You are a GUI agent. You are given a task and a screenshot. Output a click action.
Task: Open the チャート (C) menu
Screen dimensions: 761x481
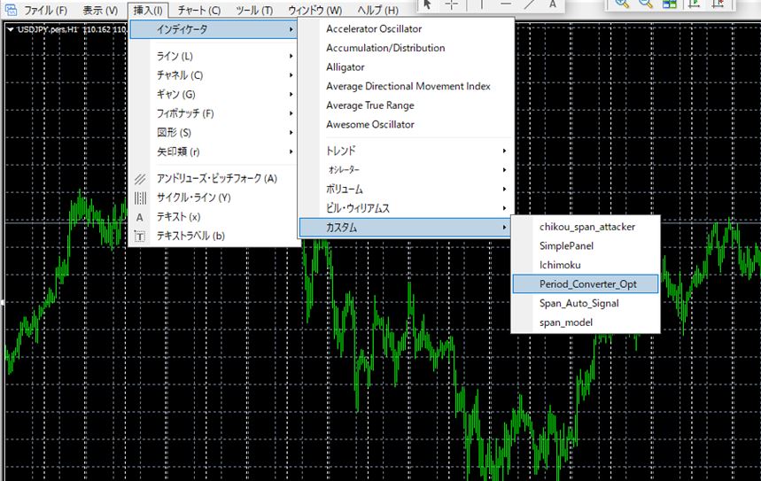point(199,11)
